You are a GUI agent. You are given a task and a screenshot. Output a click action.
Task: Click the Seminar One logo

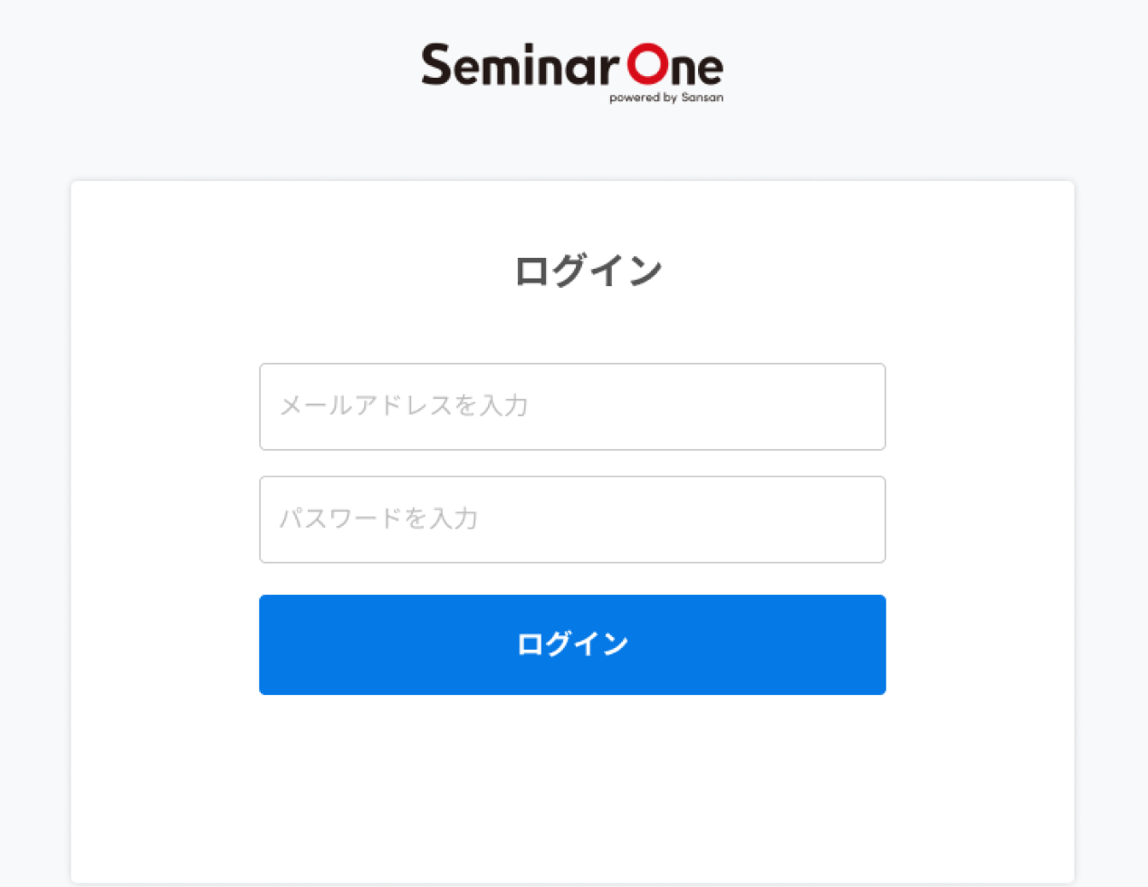[572, 72]
